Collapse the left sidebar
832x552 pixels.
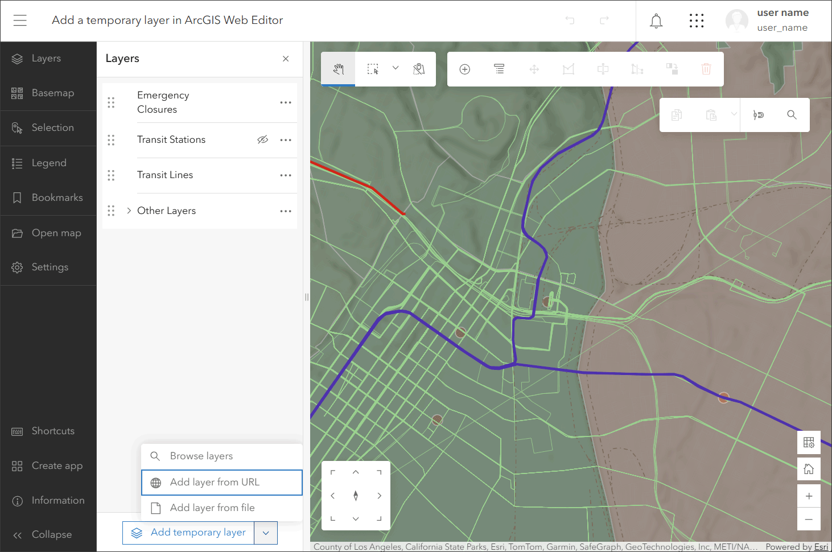pyautogui.click(x=48, y=535)
